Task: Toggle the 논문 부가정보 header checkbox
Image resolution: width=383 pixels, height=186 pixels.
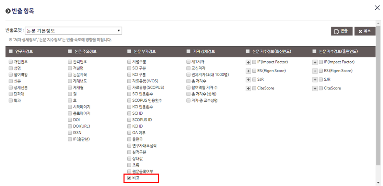Action: point(129,51)
